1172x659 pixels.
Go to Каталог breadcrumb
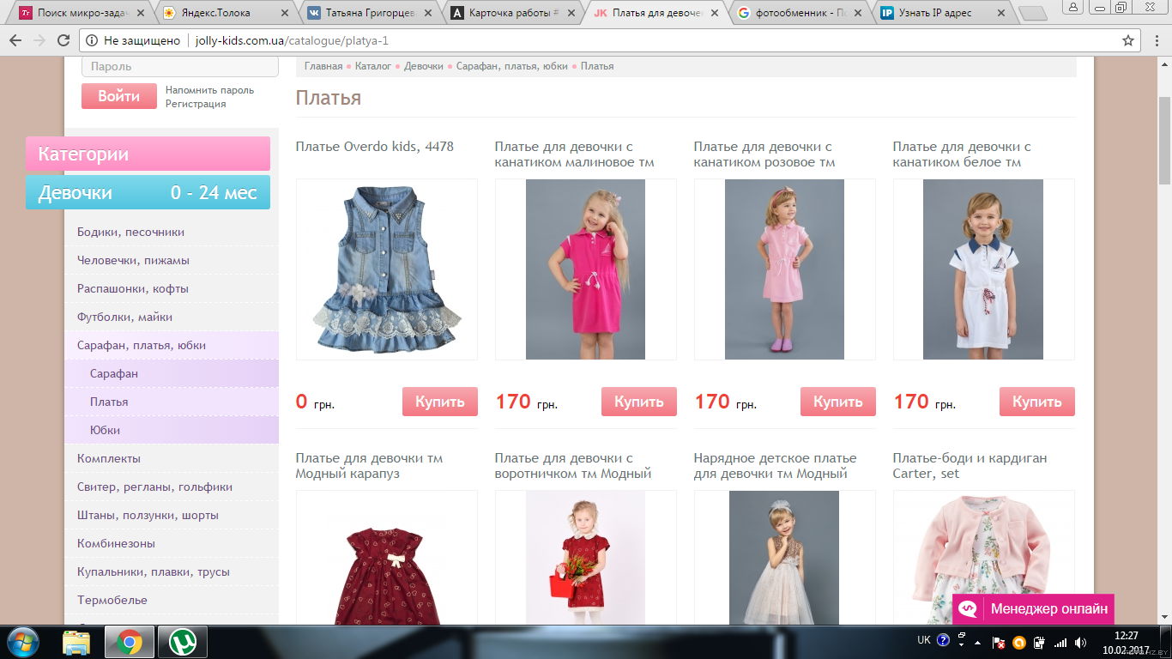tap(373, 66)
